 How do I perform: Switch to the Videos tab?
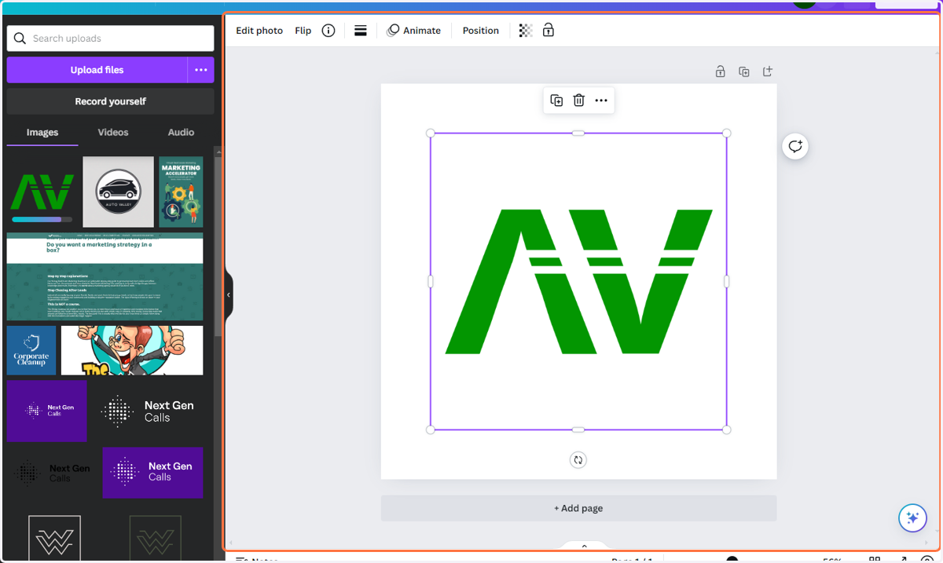[113, 133]
